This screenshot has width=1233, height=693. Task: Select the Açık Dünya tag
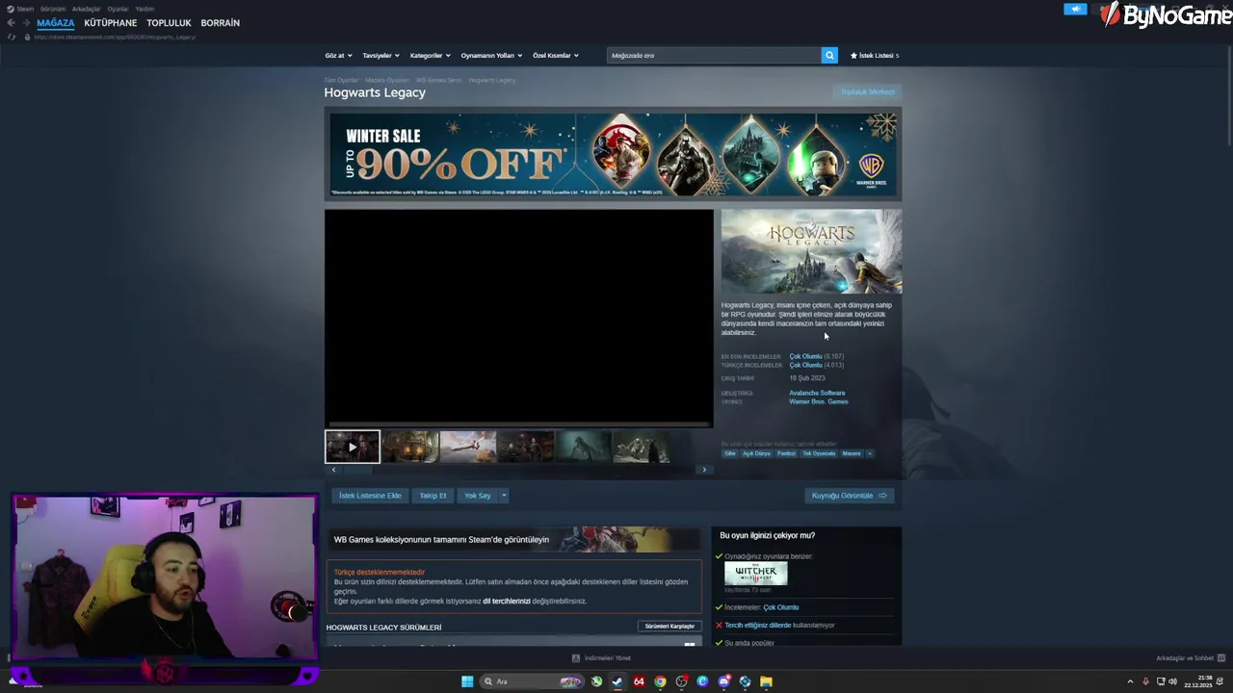pyautogui.click(x=757, y=453)
